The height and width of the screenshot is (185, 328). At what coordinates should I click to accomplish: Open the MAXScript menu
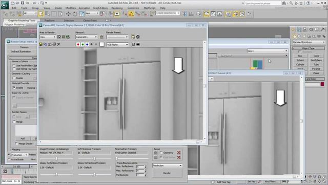(x=150, y=8)
